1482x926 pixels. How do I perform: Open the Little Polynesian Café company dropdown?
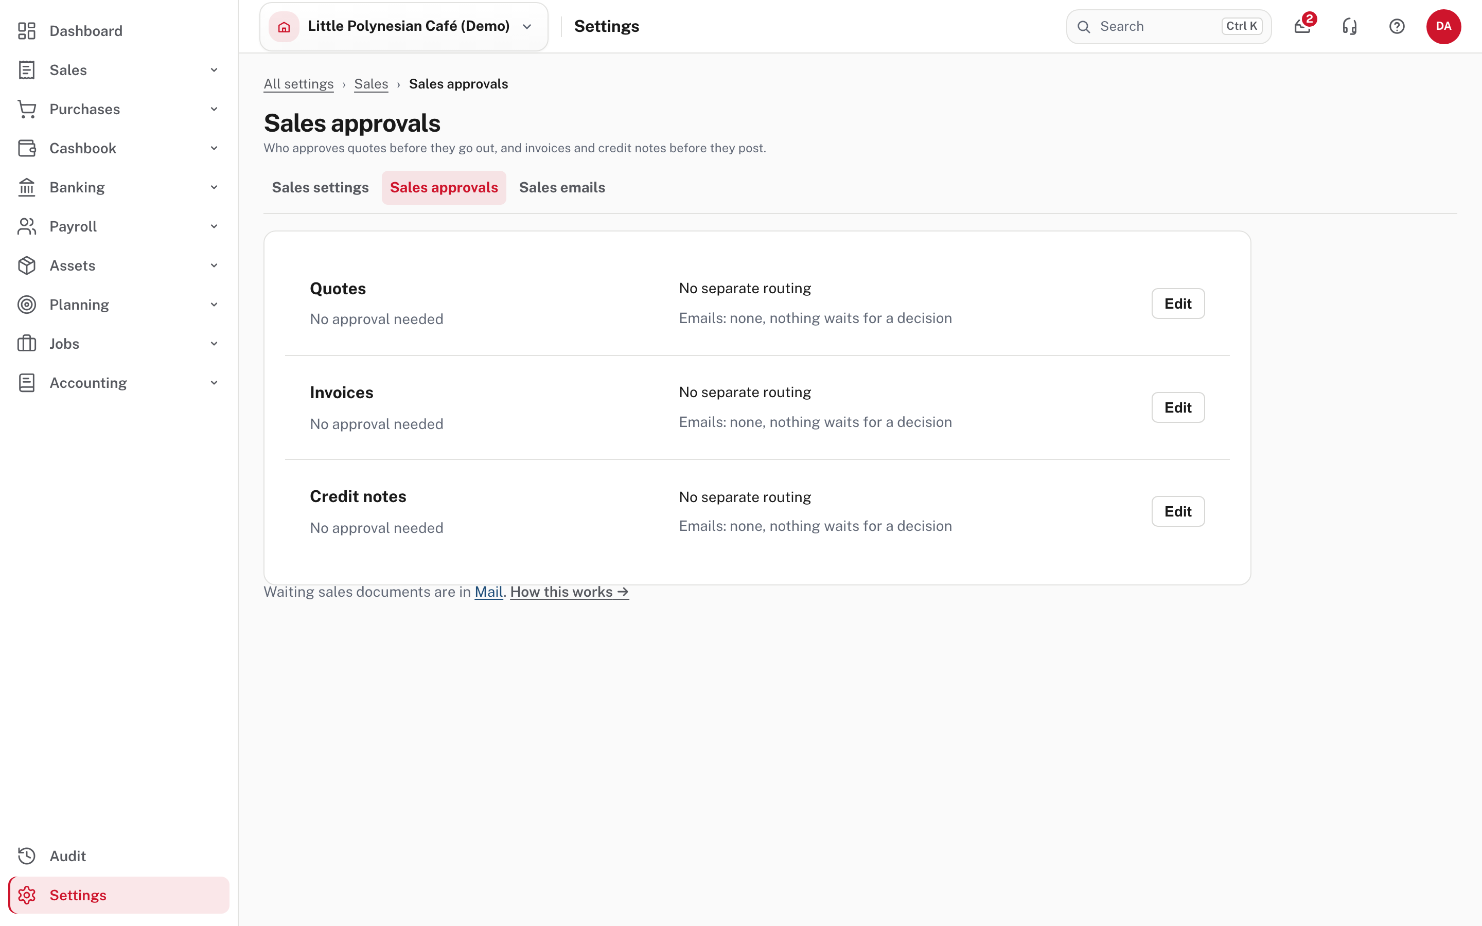point(403,26)
